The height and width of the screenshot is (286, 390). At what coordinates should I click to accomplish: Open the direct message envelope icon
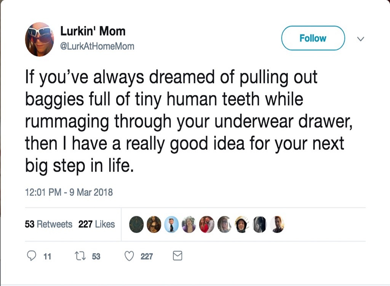(177, 256)
